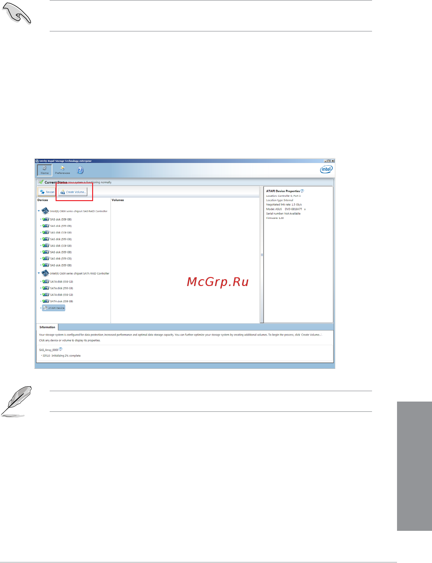Screen dimensions: 432x563
Task: Click the Intel logo
Action: (x=326, y=170)
